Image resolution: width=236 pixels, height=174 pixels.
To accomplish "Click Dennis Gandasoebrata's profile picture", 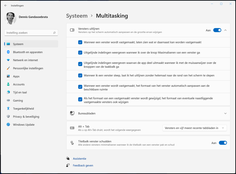I will coord(10,18).
